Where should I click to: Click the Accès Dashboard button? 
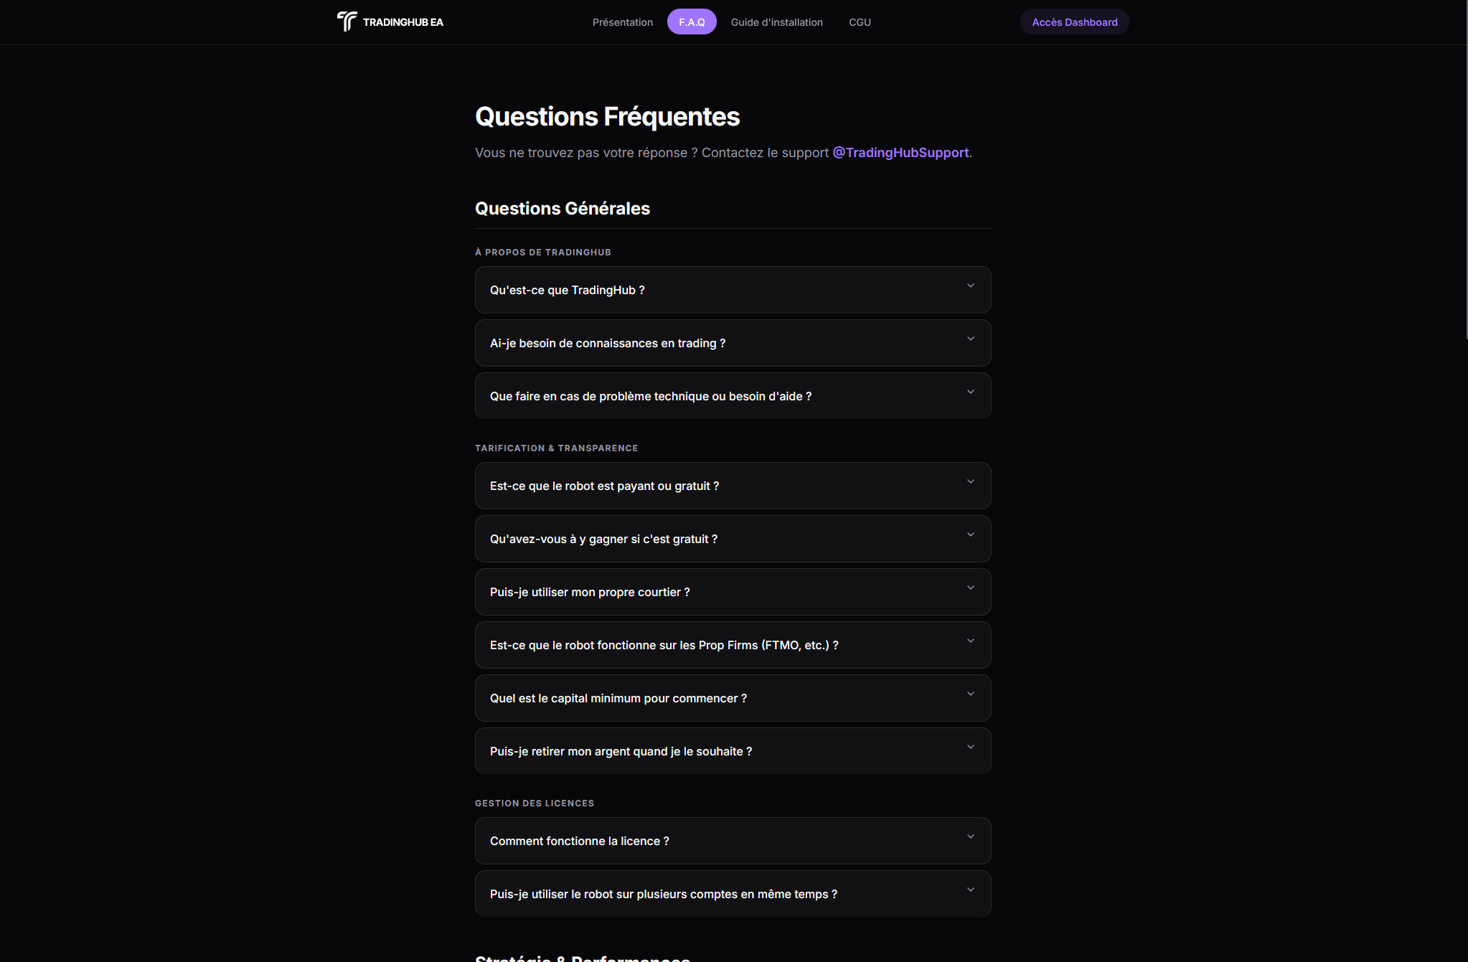tap(1074, 22)
